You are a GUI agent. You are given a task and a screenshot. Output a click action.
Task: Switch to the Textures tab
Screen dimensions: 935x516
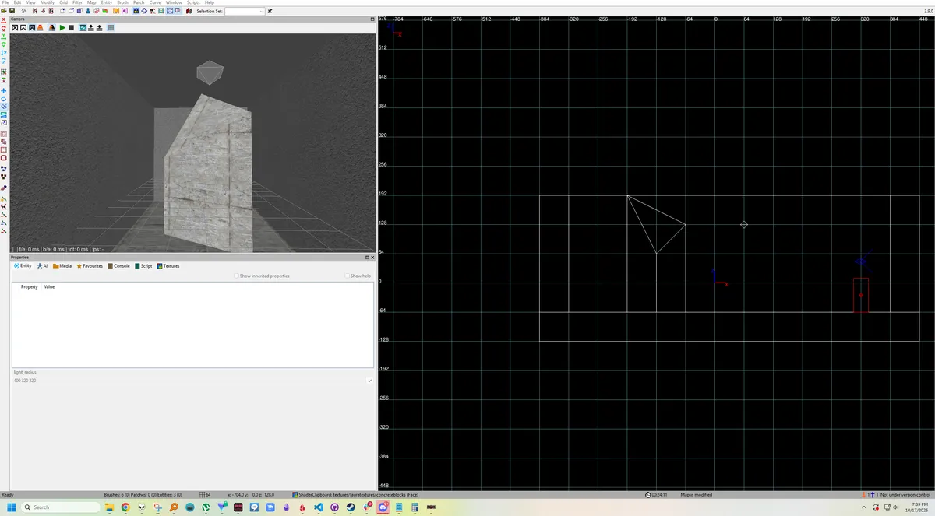[x=168, y=266]
